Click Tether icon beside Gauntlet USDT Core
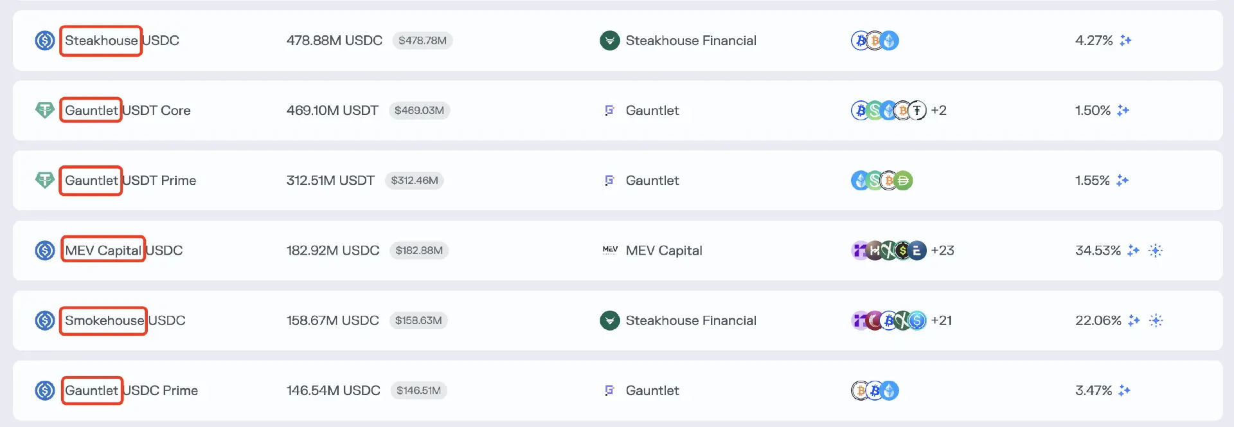Image resolution: width=1234 pixels, height=427 pixels. point(44,111)
